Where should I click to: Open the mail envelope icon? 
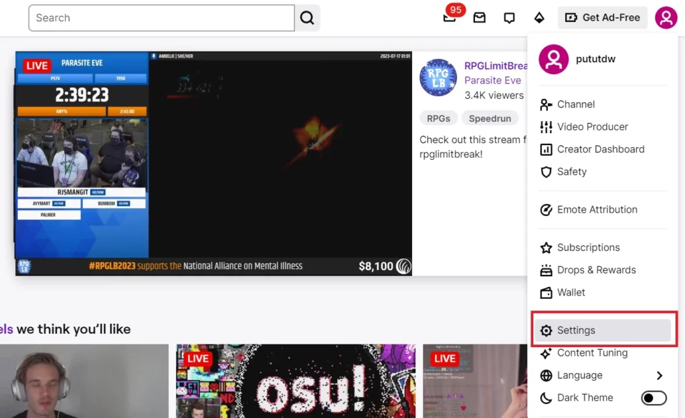click(479, 17)
